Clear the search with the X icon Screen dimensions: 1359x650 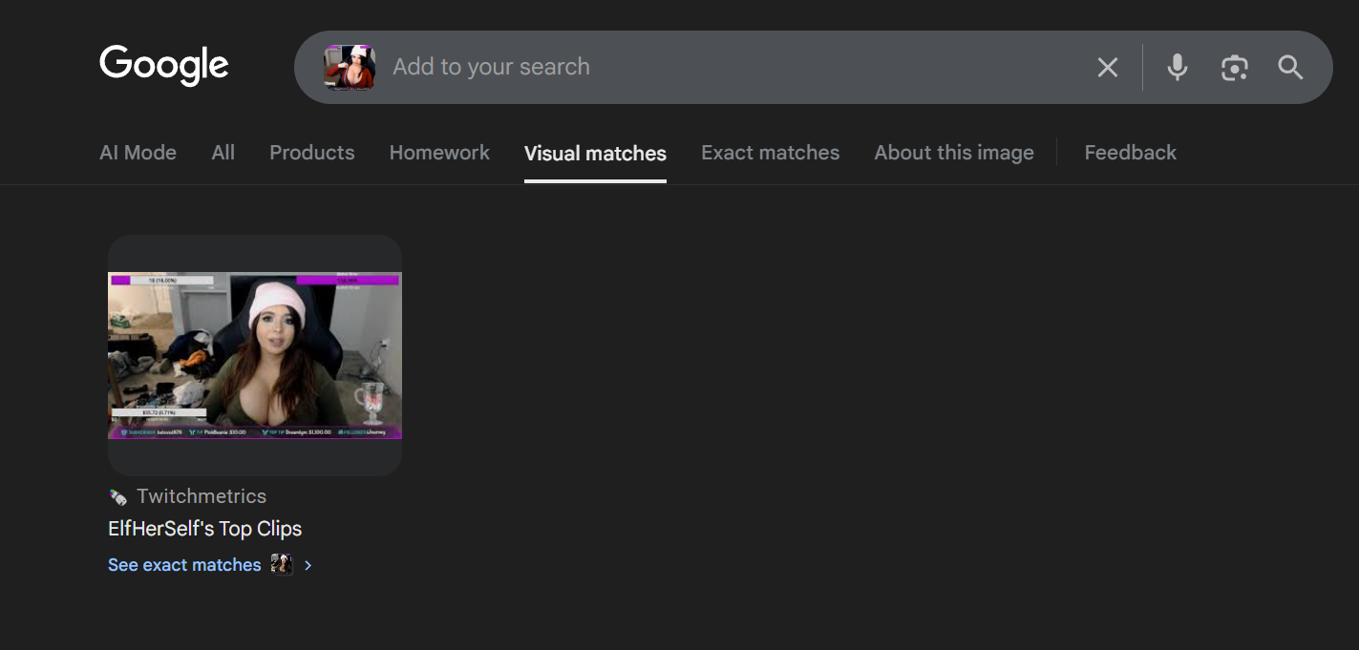[1107, 67]
